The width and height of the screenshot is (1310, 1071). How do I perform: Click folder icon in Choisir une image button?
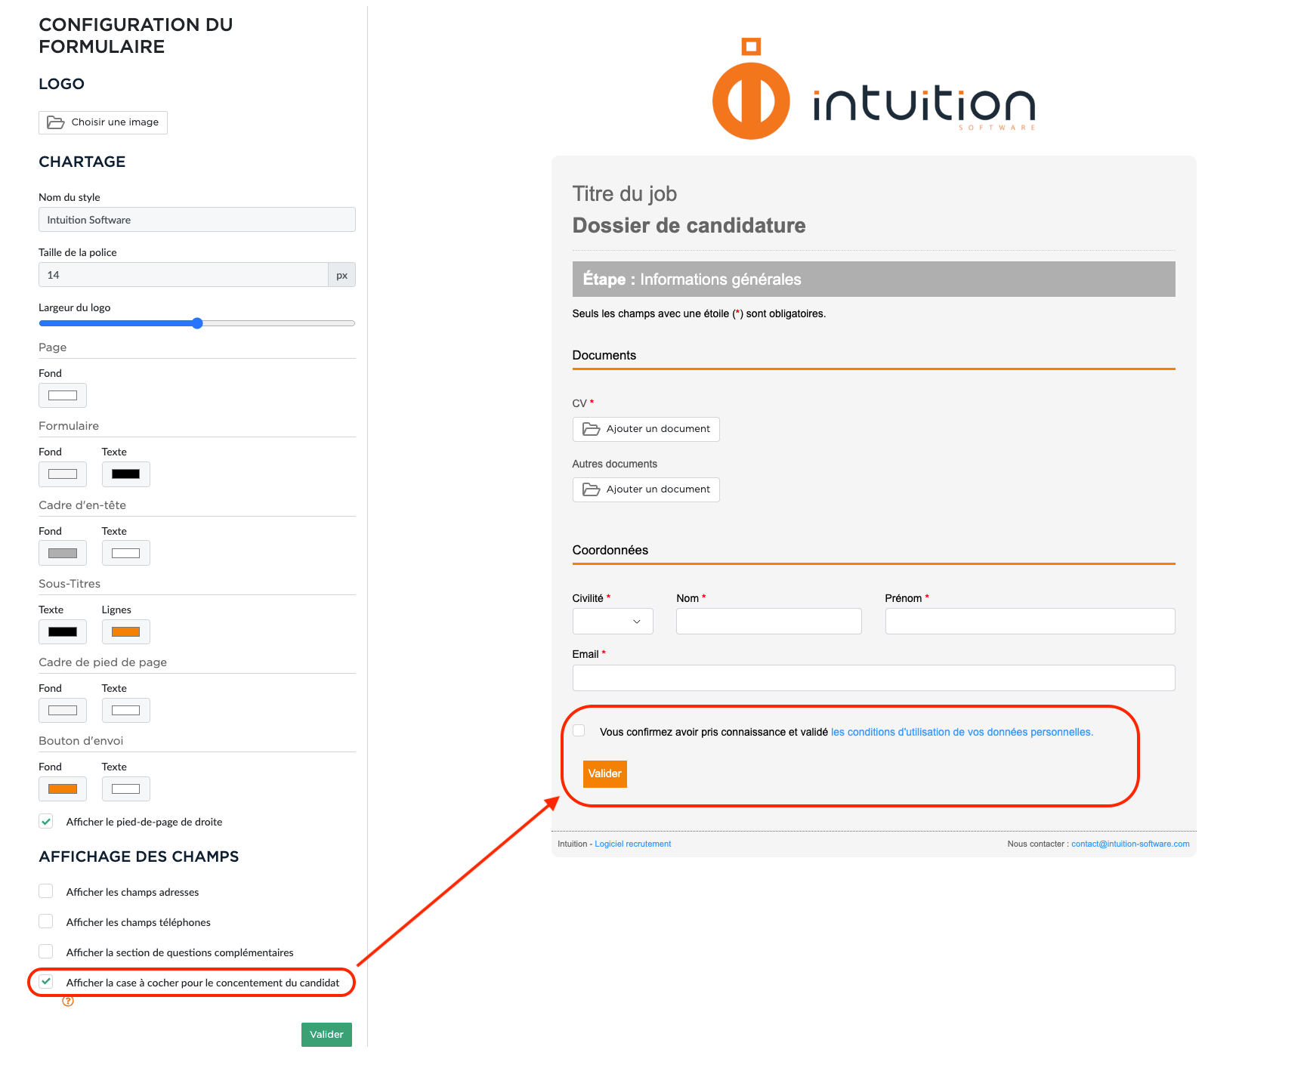56,122
